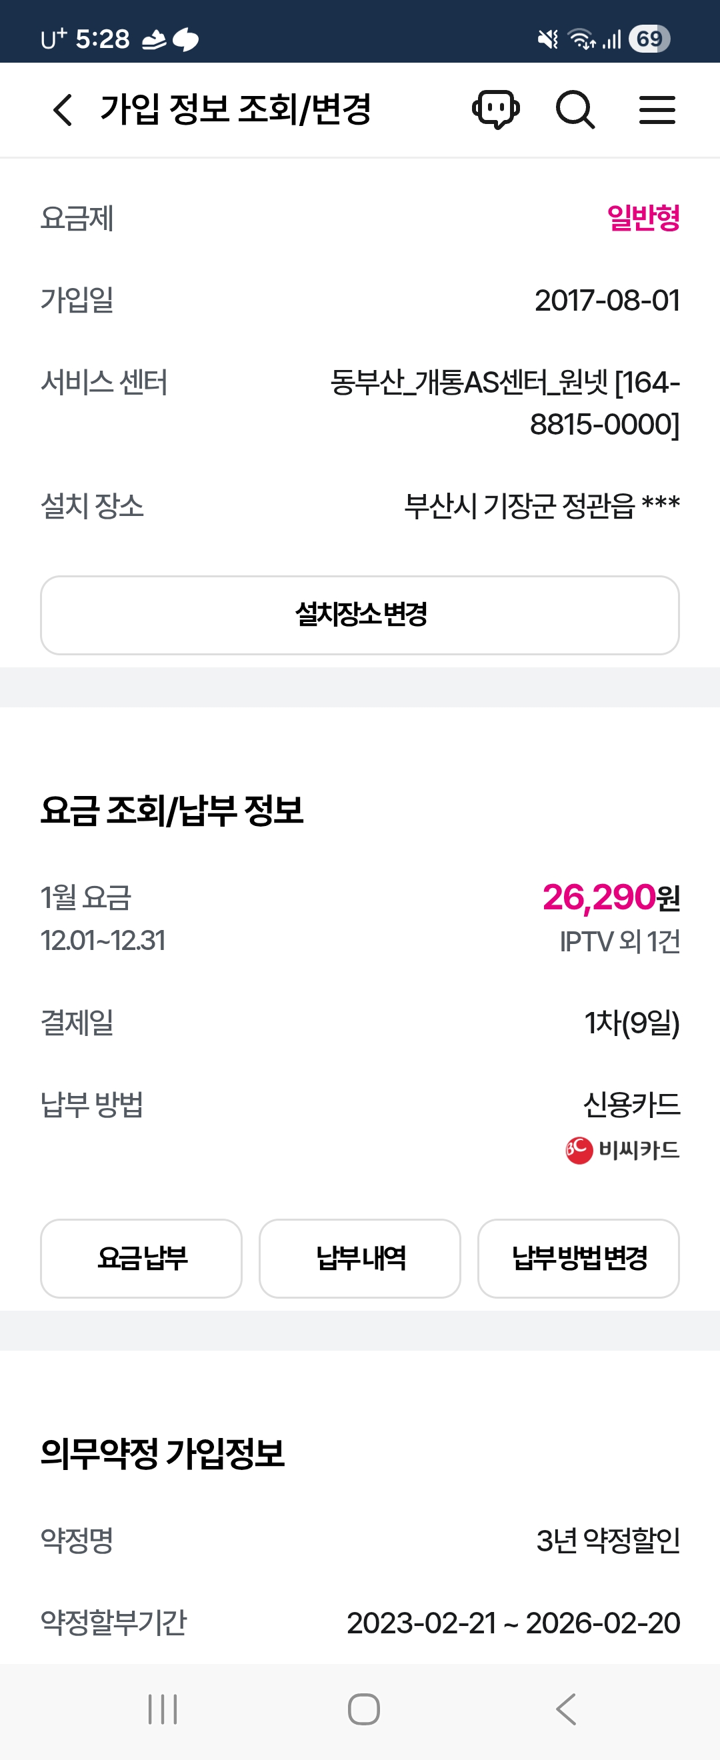
Task: Tap the 의무약정 가입정보 section heading
Action: 163,1453
